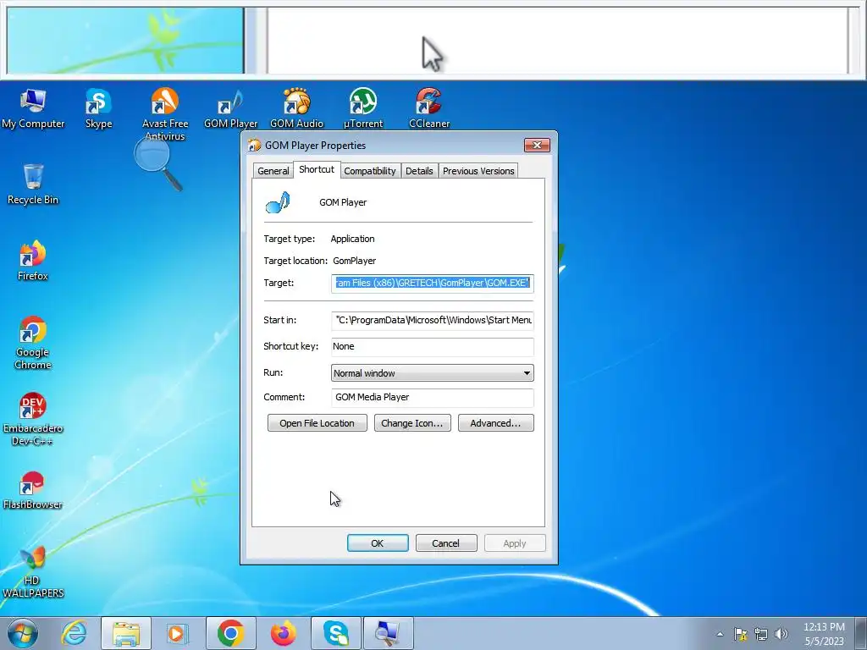Open the Previous Versions tab
Viewport: 867px width, 650px height.
click(x=479, y=171)
